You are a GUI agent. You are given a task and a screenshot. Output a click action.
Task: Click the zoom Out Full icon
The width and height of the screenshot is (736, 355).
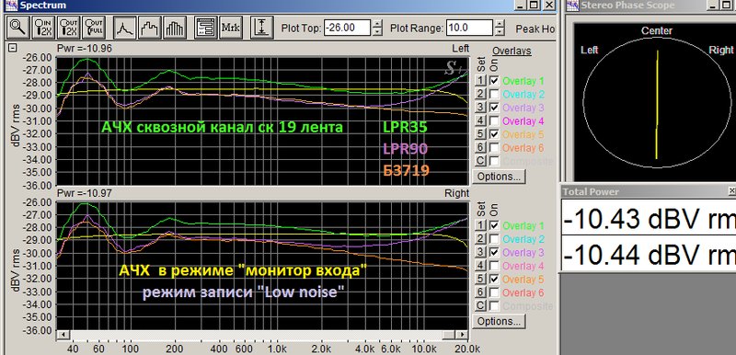pyautogui.click(x=94, y=28)
